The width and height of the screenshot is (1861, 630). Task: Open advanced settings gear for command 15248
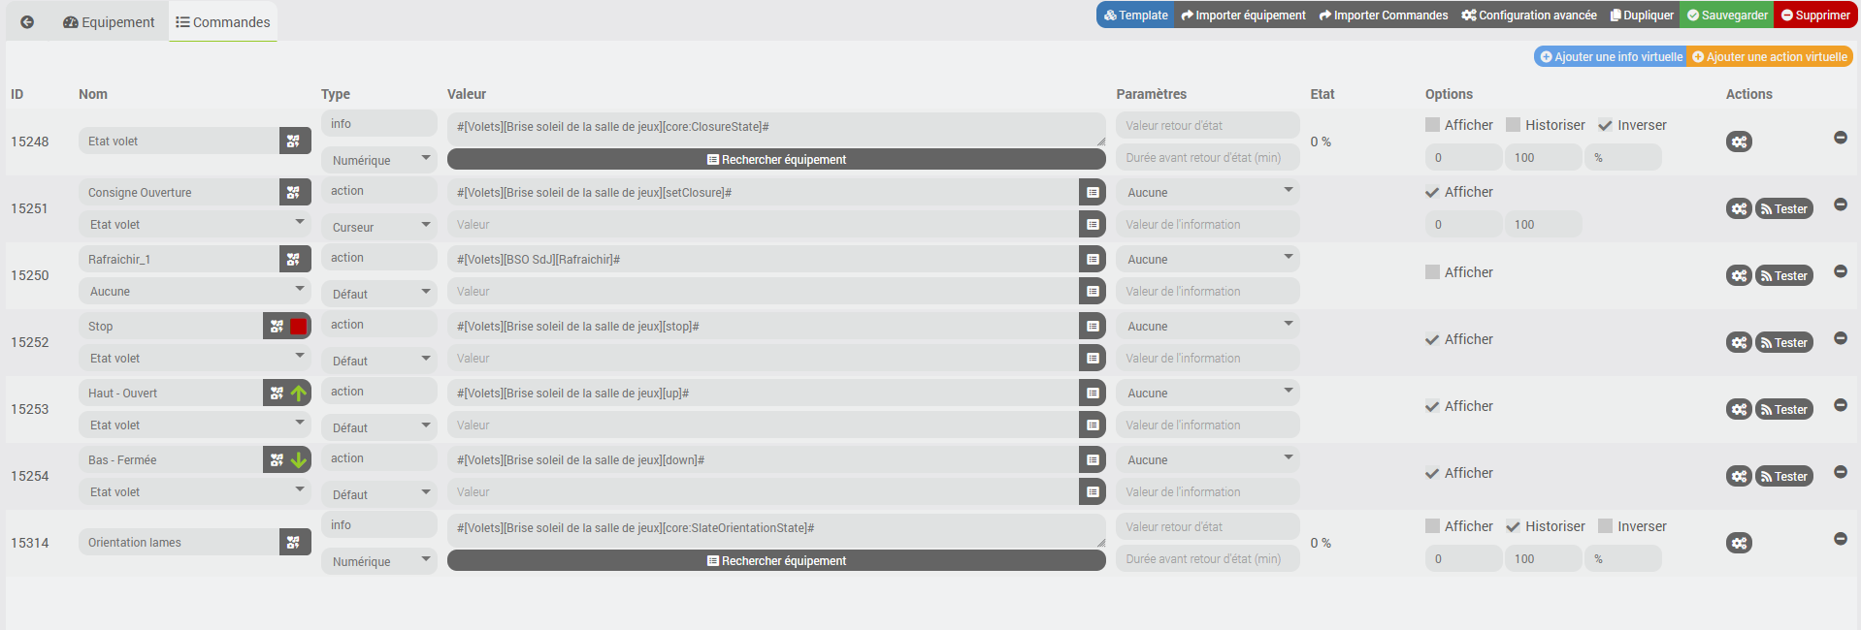pyautogui.click(x=1739, y=142)
